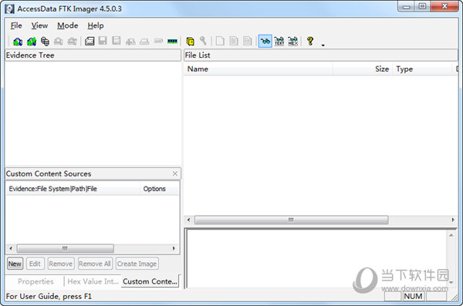Start Create Disk Image from toolbar
This screenshot has height=306, width=463.
coord(90,41)
